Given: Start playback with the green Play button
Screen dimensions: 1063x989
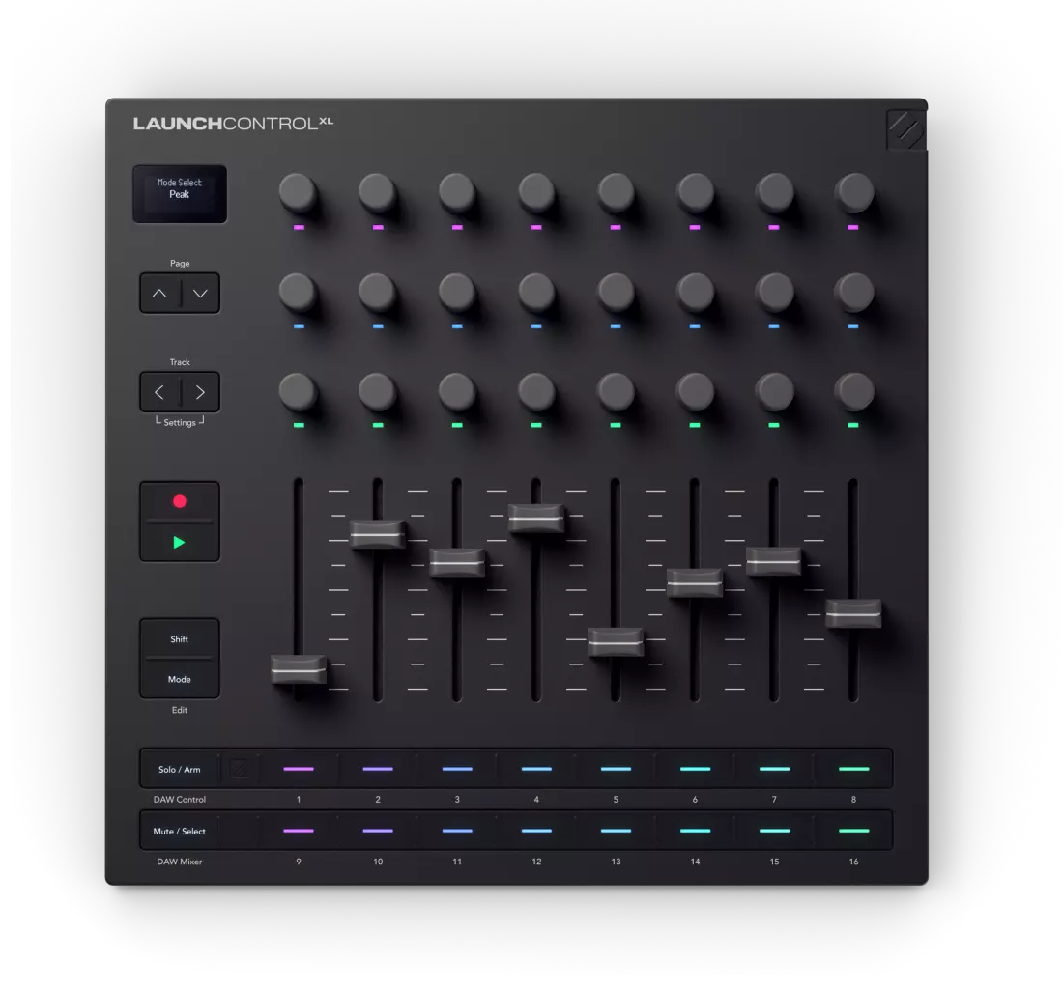Looking at the screenshot, I should click(x=180, y=542).
